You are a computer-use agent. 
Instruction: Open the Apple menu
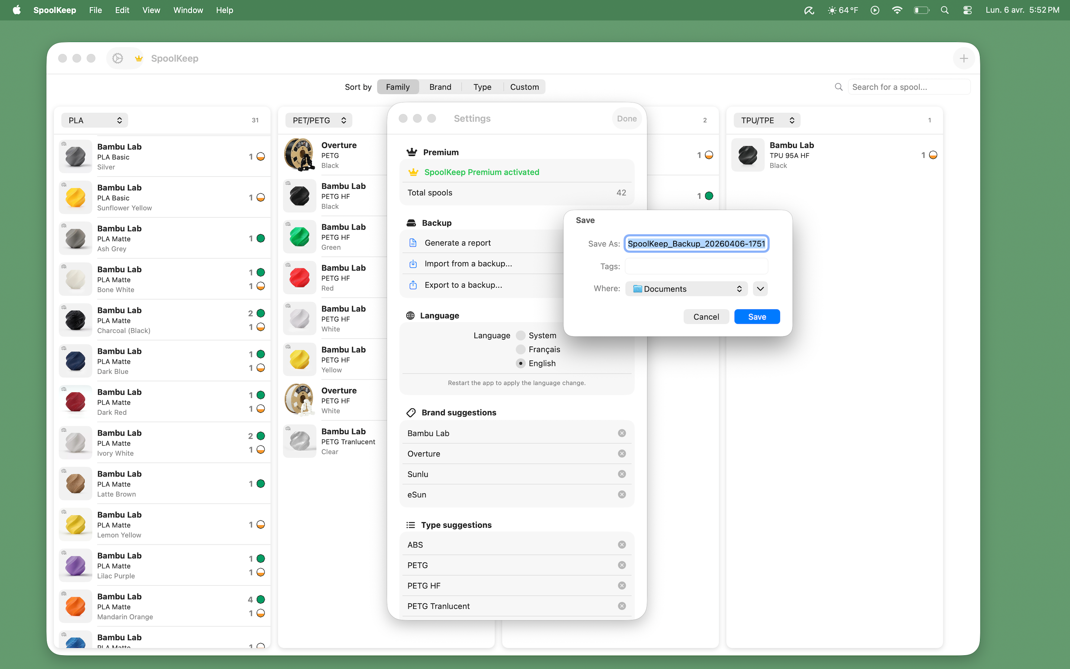pos(17,10)
